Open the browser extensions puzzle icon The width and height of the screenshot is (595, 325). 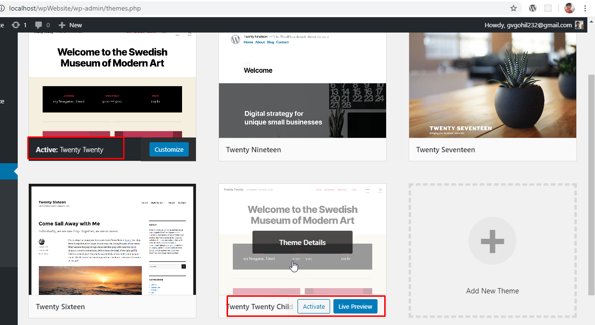[548, 8]
